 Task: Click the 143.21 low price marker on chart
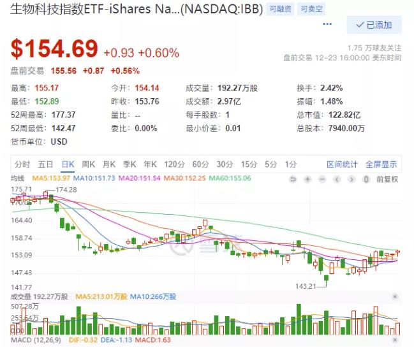coord(306,286)
